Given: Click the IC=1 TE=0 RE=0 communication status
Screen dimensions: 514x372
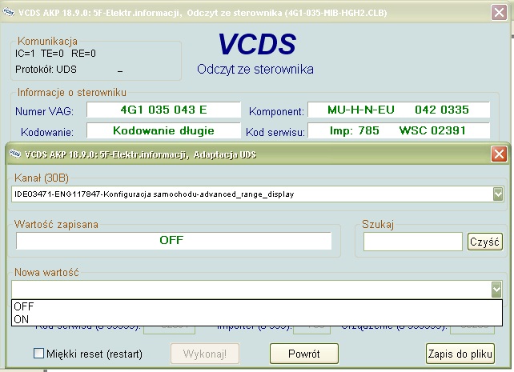Looking at the screenshot, I should point(55,54).
